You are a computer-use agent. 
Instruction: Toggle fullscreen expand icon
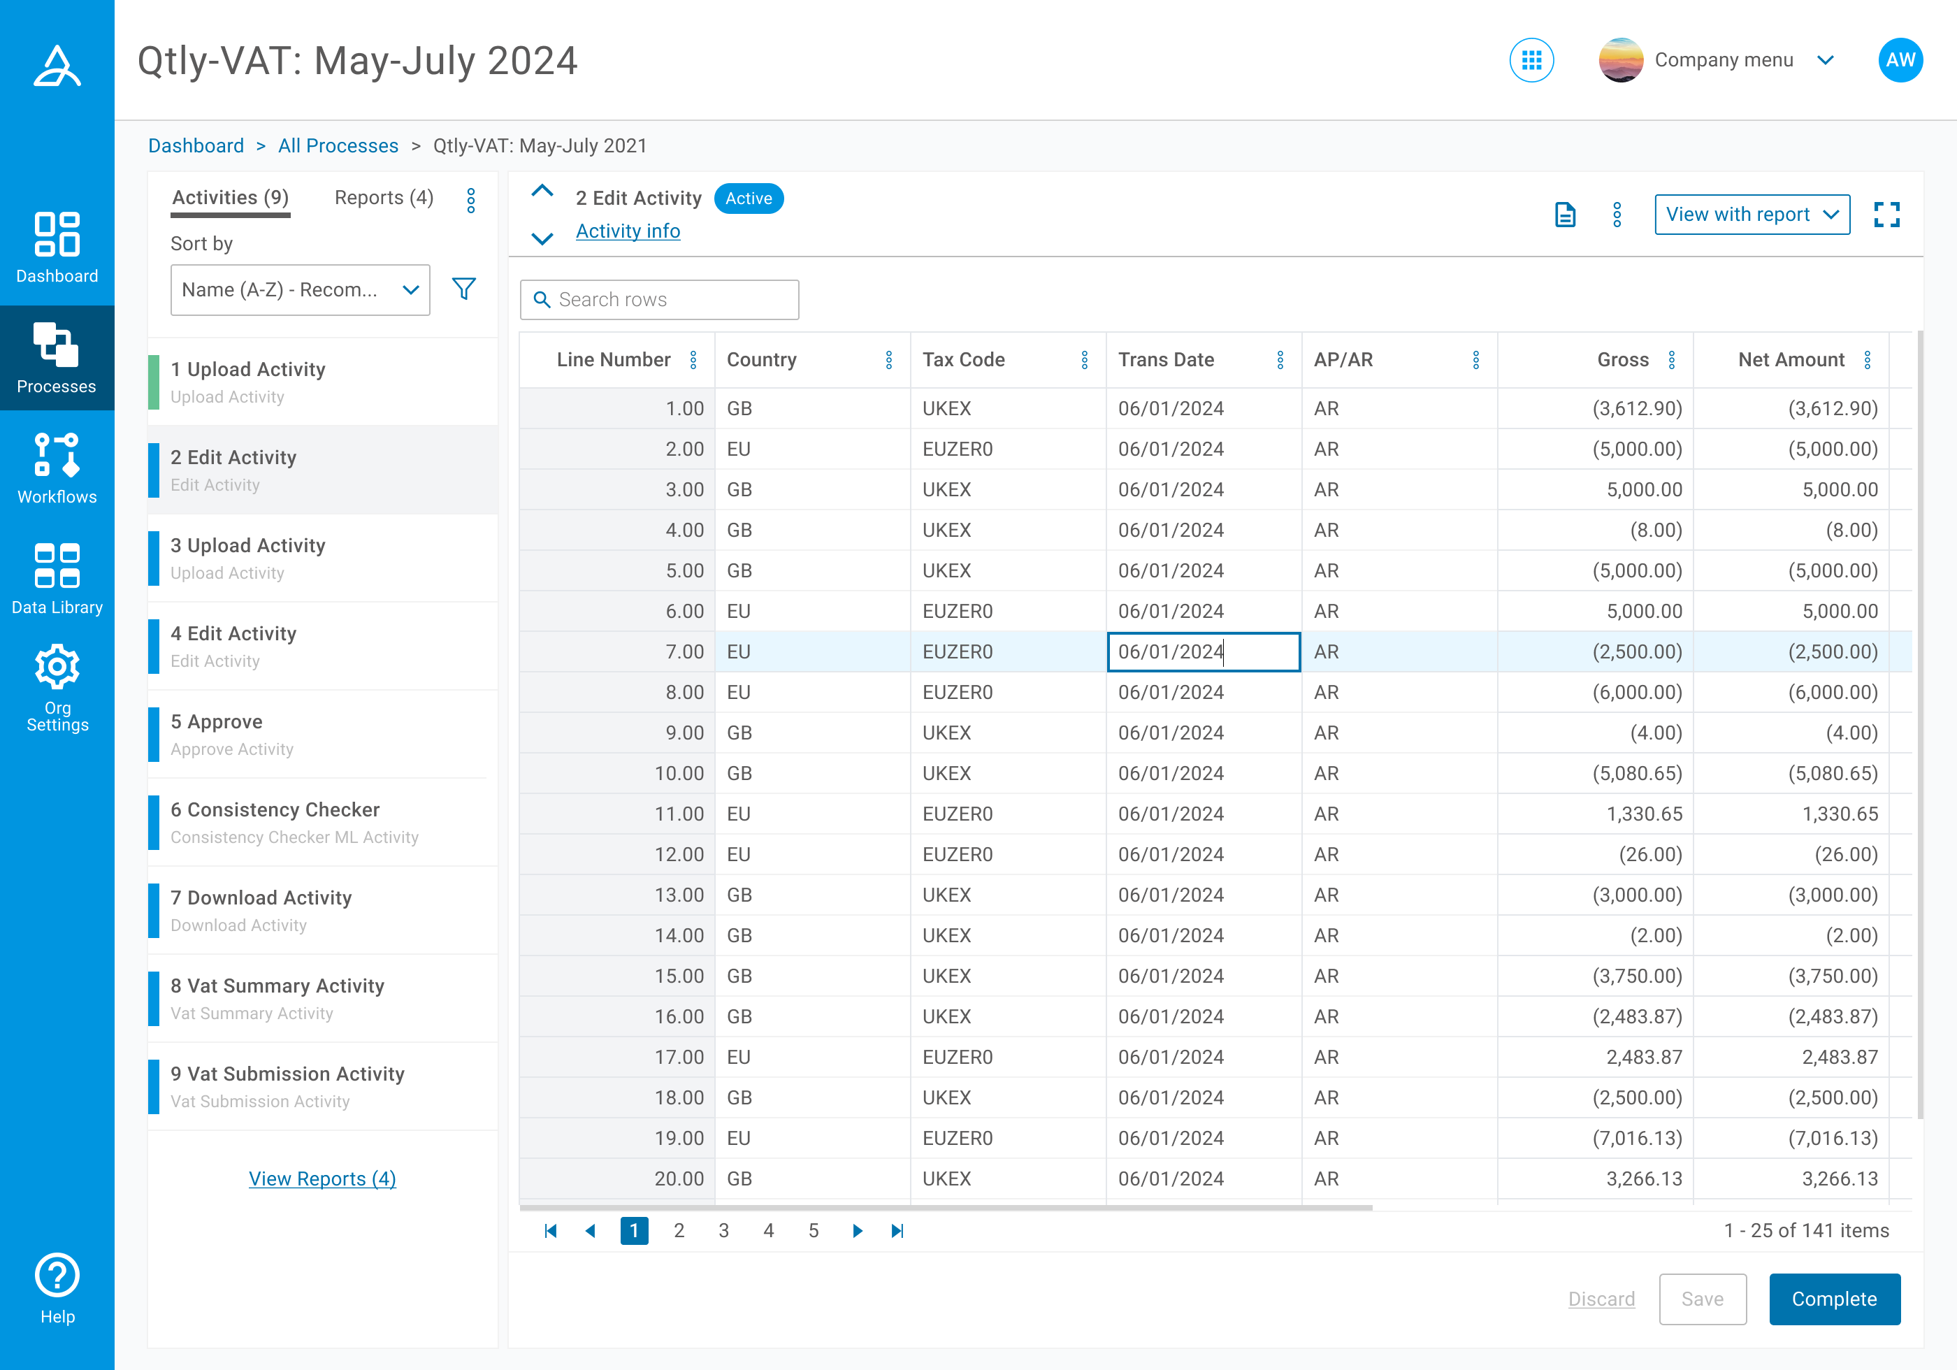pyautogui.click(x=1886, y=215)
